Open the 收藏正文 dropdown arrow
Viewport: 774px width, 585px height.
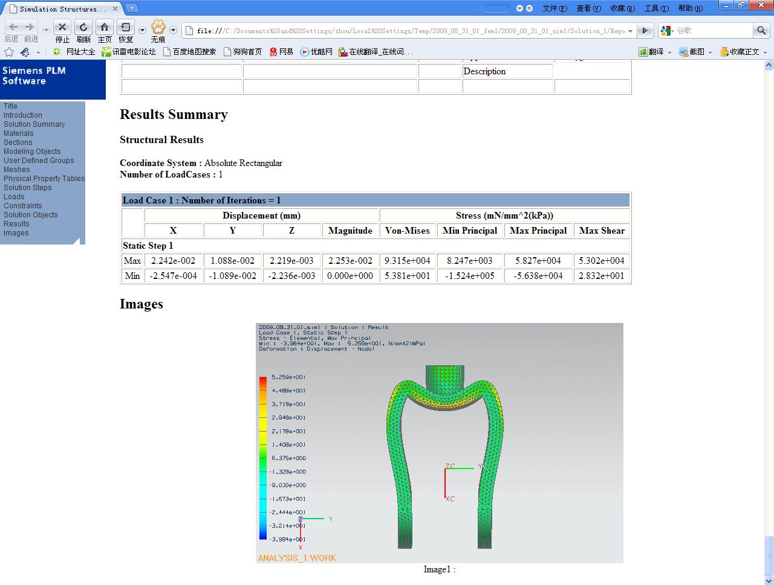point(765,53)
